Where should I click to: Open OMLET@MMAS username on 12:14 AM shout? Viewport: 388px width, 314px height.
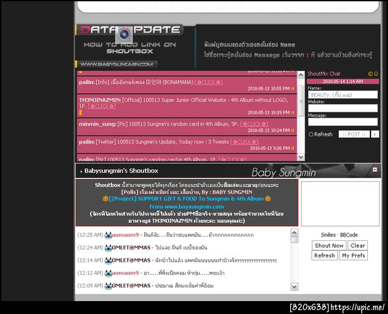(x=131, y=260)
